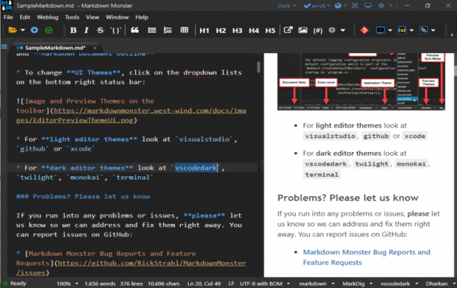Viewport: 457px width, 288px height.
Task: Apply the H1 heading
Action: pos(205,31)
